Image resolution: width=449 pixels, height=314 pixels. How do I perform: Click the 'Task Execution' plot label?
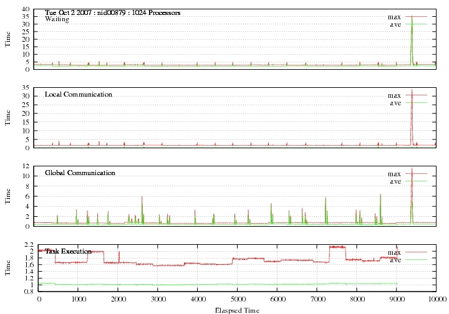pyautogui.click(x=68, y=251)
